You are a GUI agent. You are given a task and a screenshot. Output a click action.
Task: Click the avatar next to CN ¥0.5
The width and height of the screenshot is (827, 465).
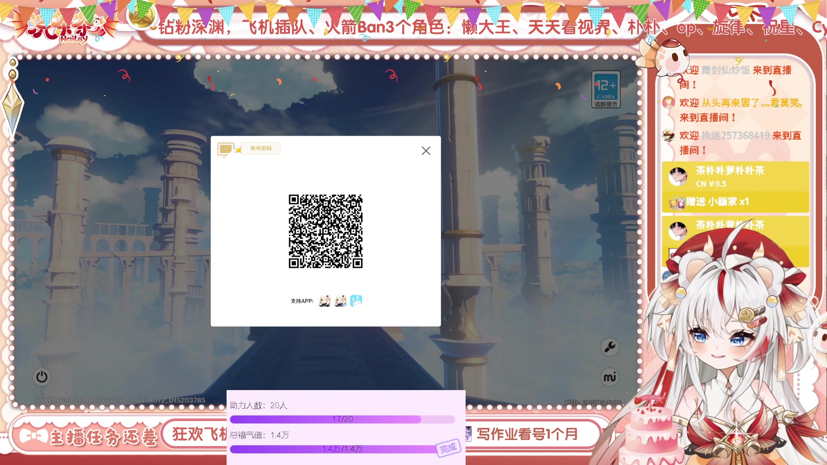click(678, 177)
